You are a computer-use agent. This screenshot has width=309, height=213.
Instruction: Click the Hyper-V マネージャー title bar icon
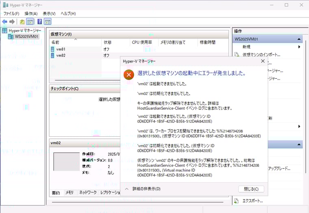coord(5,5)
